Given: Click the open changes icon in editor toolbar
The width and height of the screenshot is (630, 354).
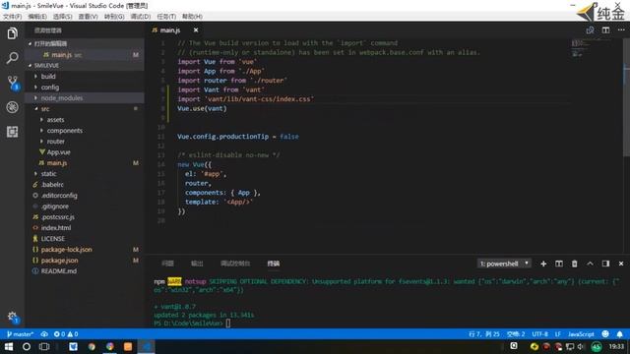Looking at the screenshot, I should pos(590,30).
